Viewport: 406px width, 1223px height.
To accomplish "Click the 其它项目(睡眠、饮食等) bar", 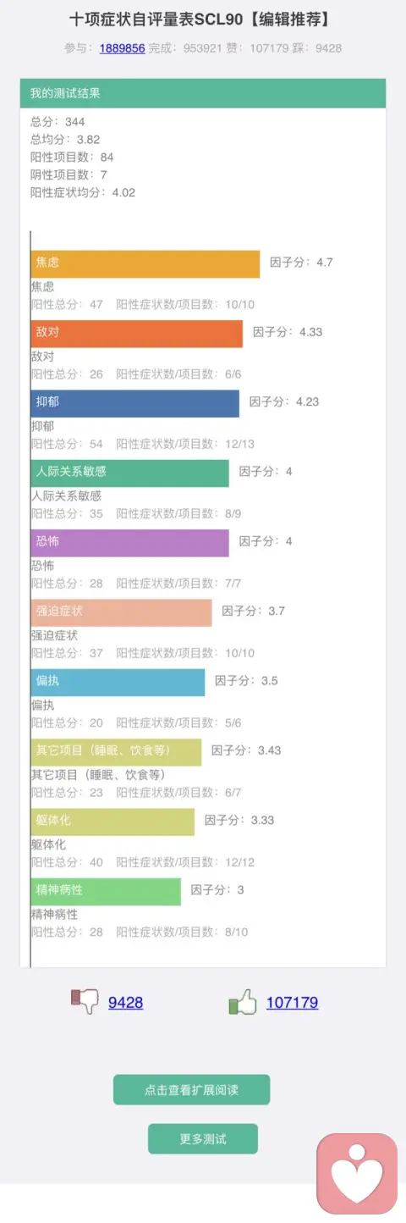I will click(x=117, y=751).
